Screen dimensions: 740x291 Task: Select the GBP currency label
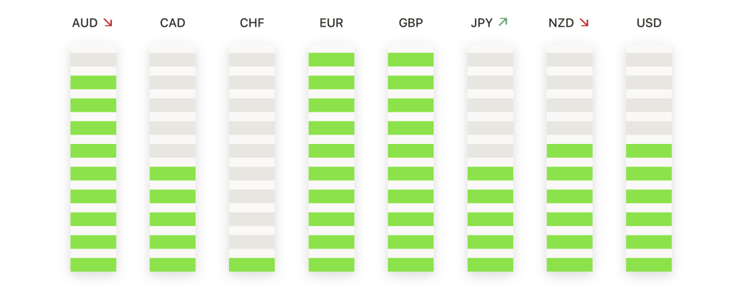pyautogui.click(x=410, y=23)
